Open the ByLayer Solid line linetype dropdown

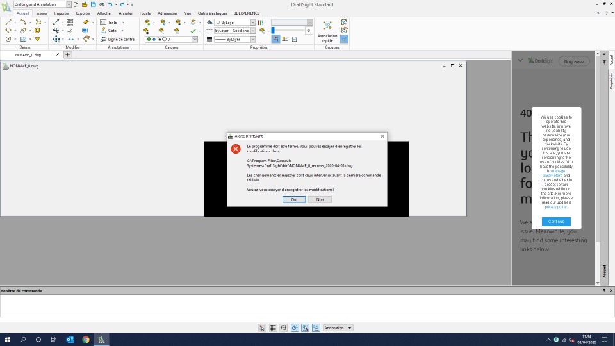pyautogui.click(x=253, y=31)
